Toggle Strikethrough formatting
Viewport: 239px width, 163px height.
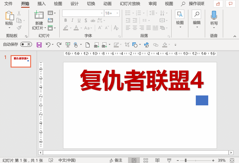pos(93,20)
